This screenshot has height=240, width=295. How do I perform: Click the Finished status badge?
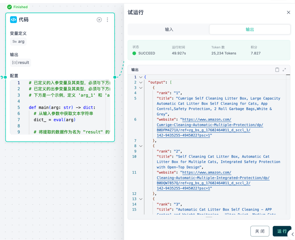[17, 7]
